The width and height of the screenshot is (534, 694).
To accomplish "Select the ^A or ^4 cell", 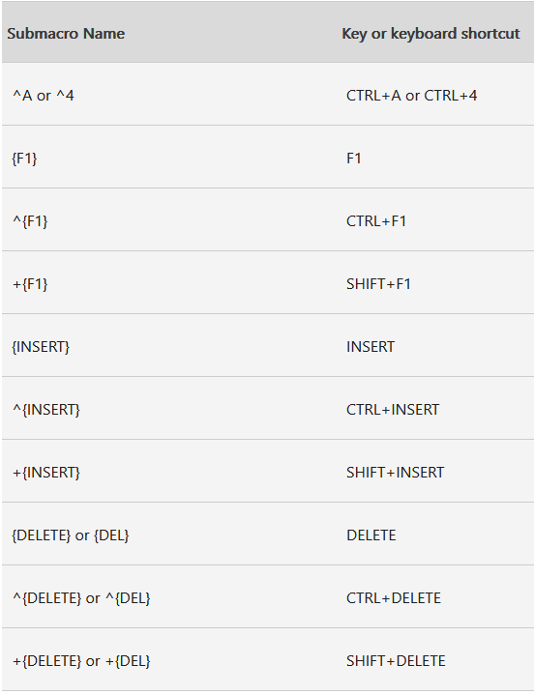I will pos(43,95).
